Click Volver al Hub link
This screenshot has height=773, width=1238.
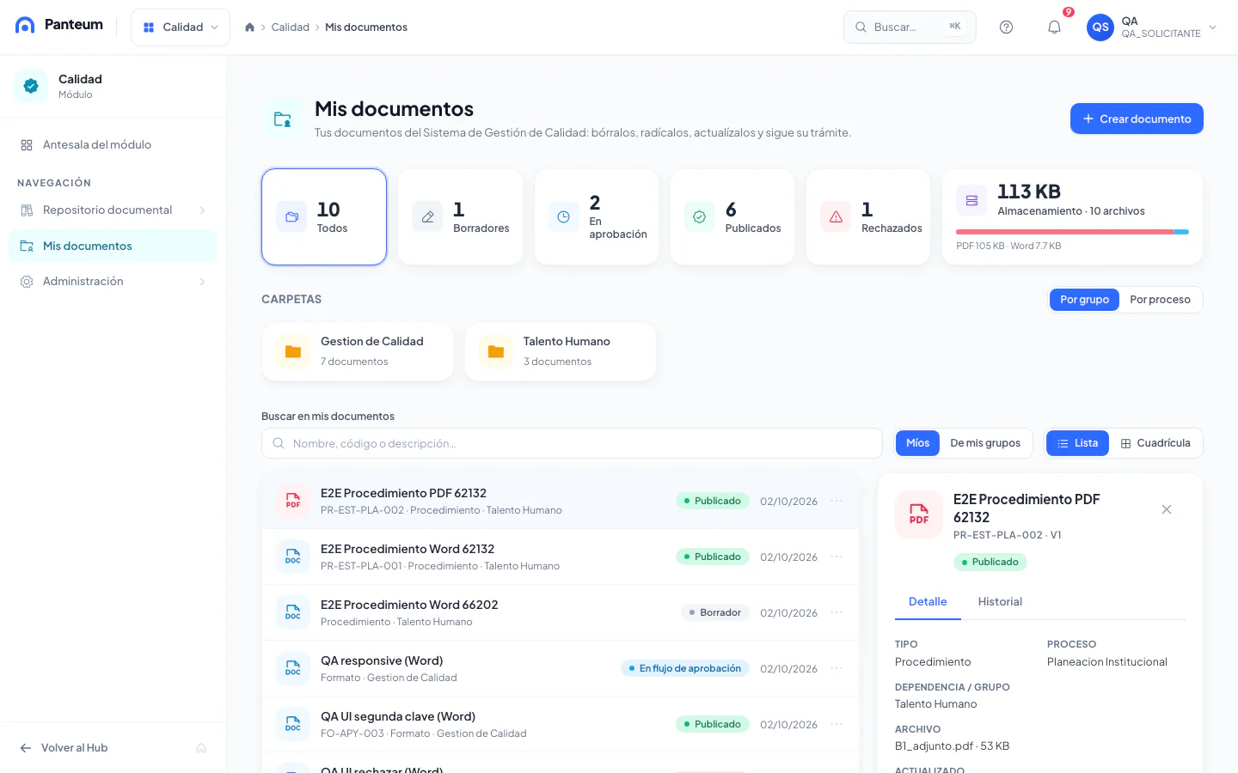[x=74, y=748]
